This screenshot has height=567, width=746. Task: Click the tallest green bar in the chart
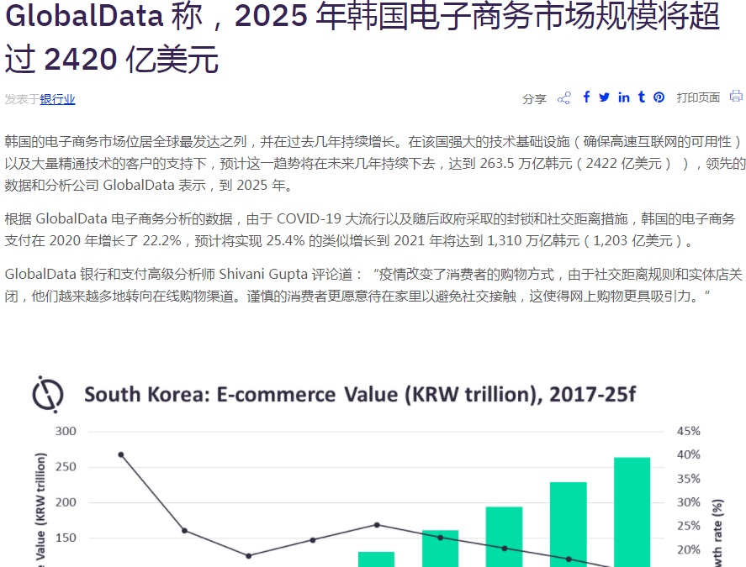[632, 511]
